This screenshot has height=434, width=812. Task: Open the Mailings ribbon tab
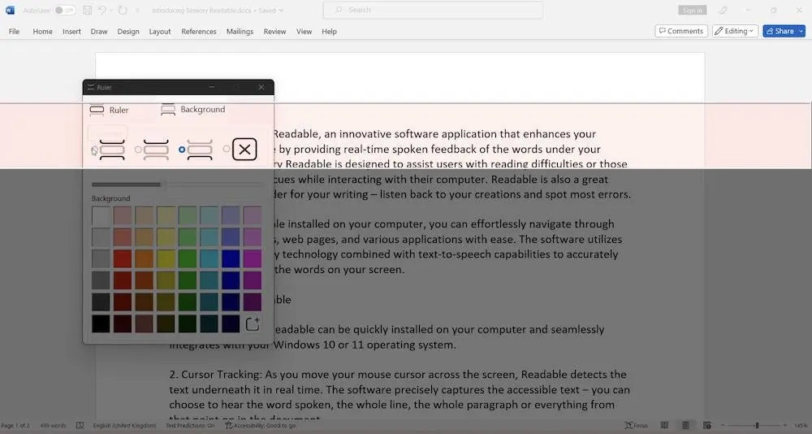point(240,31)
